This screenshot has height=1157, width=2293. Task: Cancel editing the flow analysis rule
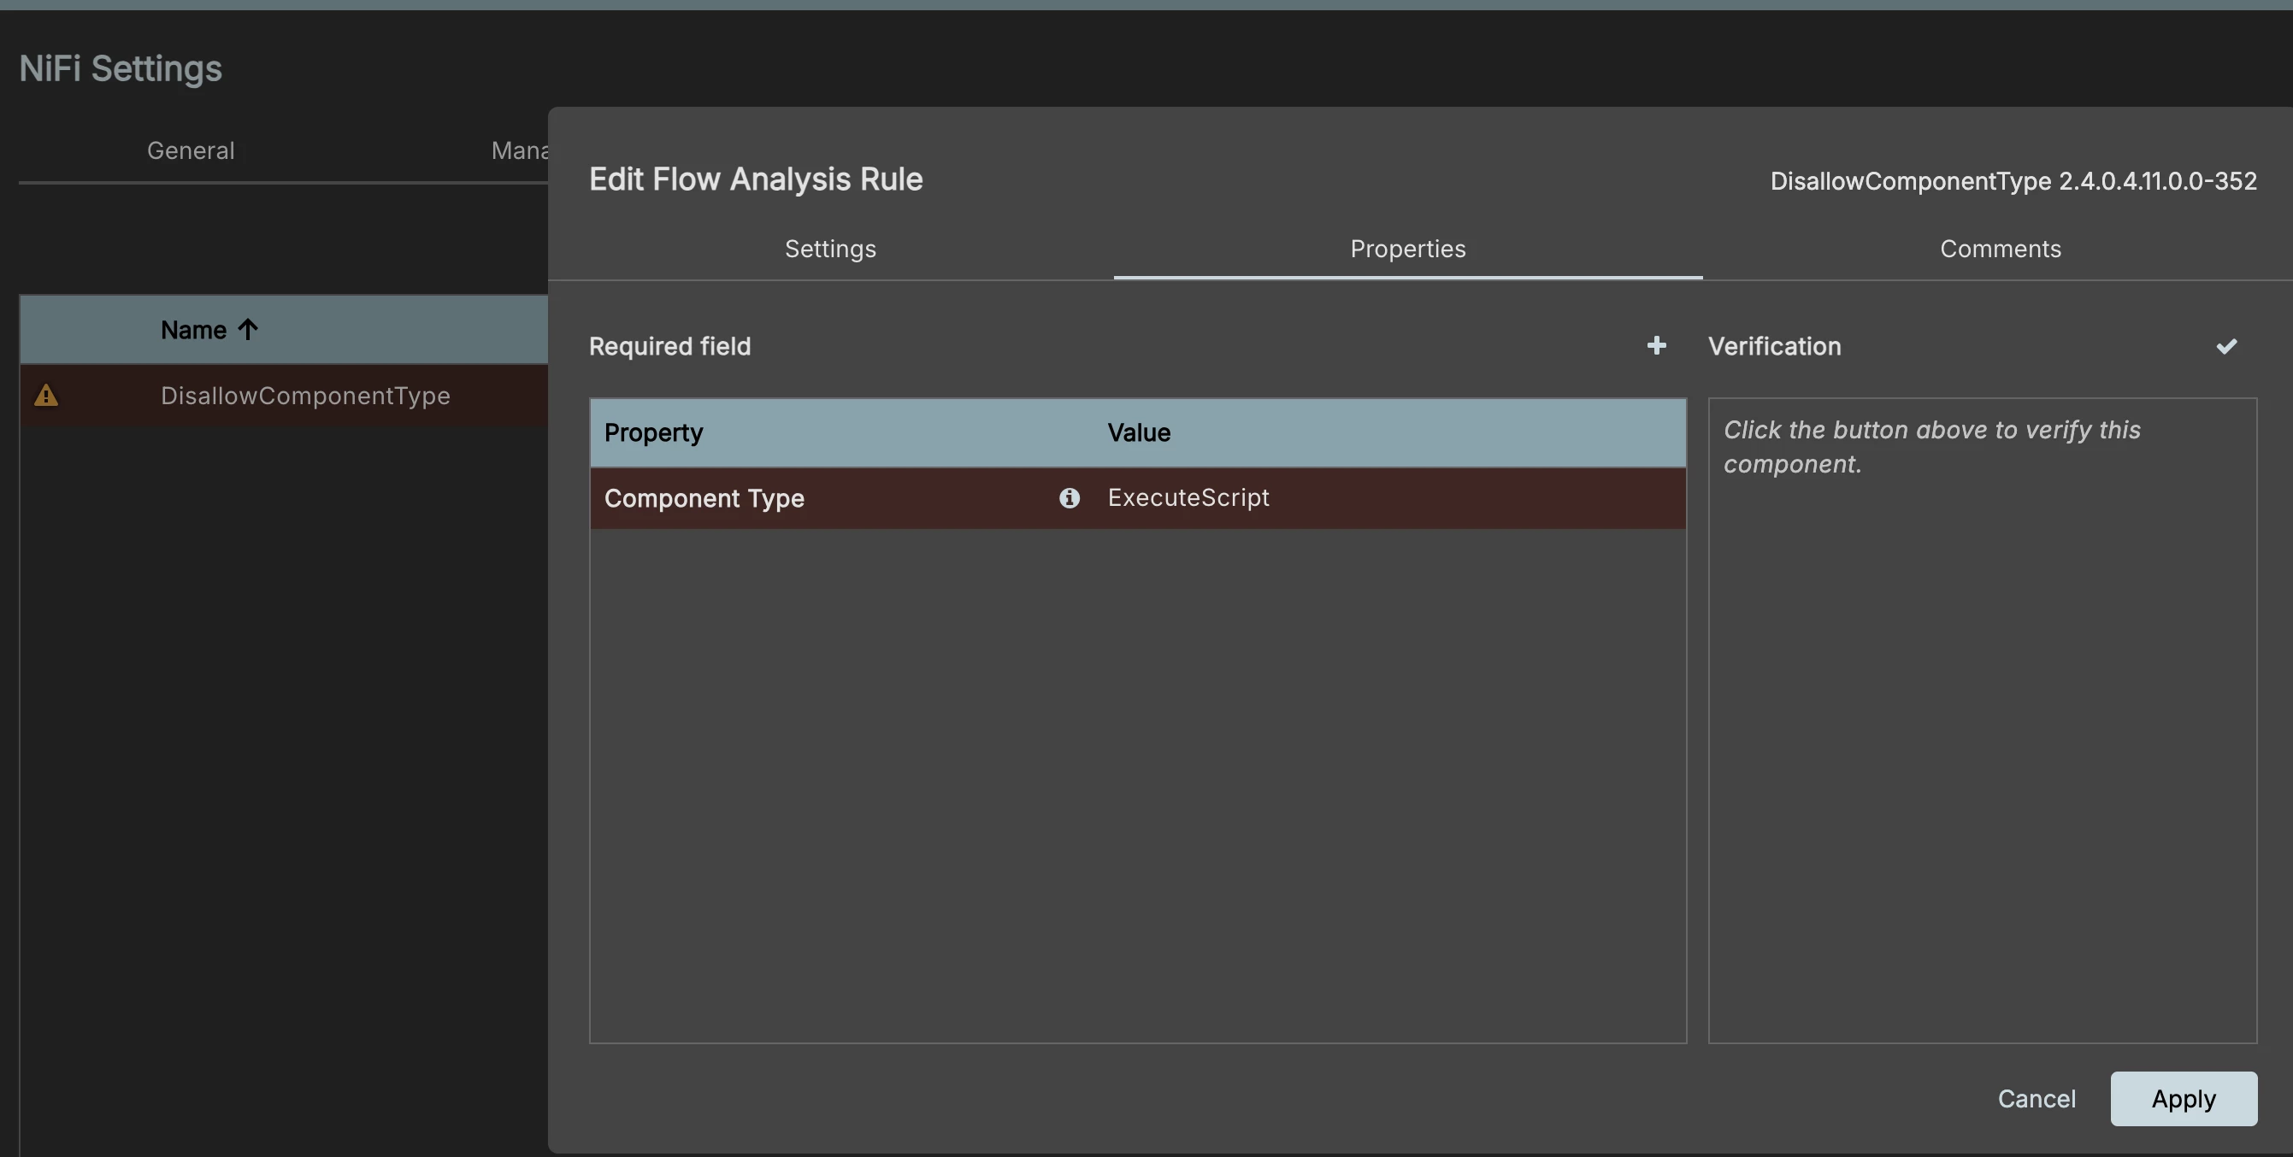tap(2037, 1099)
